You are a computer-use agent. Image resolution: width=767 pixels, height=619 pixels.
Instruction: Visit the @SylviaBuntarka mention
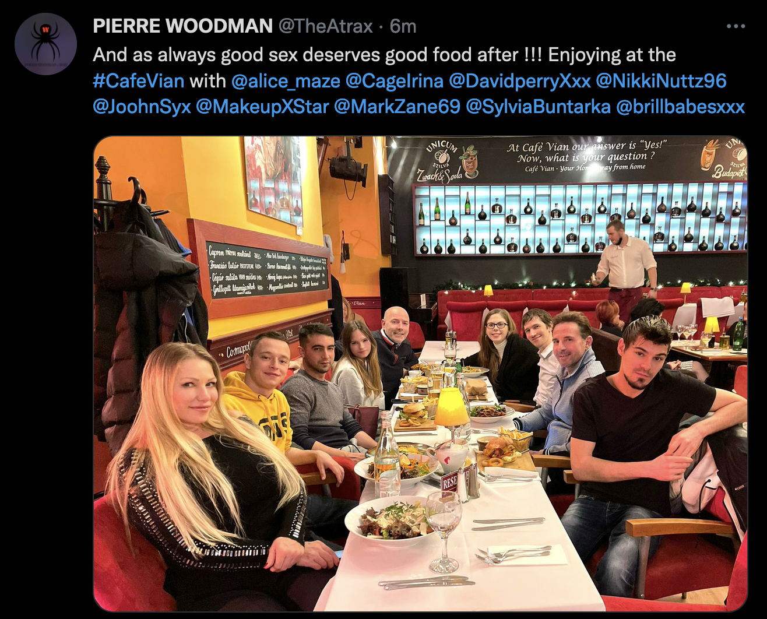click(x=538, y=107)
